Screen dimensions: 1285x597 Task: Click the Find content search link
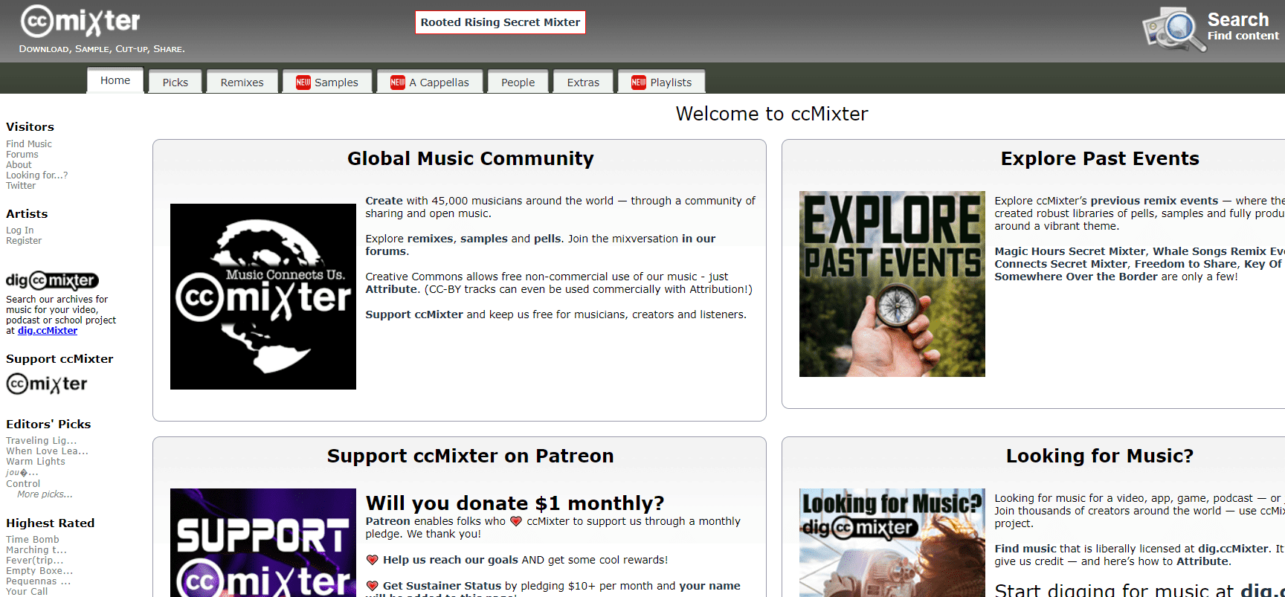tap(1243, 36)
